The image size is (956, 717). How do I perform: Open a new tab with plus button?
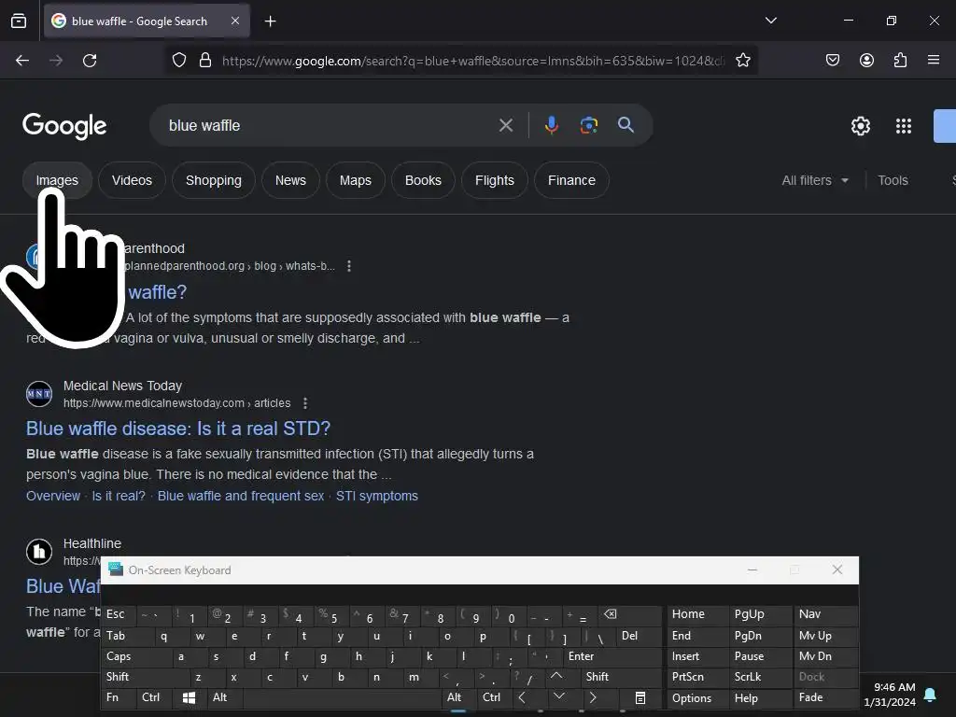click(271, 21)
